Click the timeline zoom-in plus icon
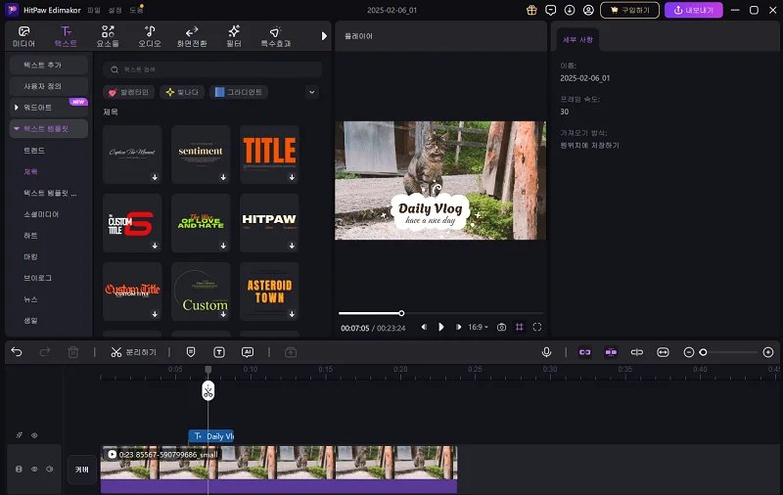This screenshot has width=783, height=495. 768,352
